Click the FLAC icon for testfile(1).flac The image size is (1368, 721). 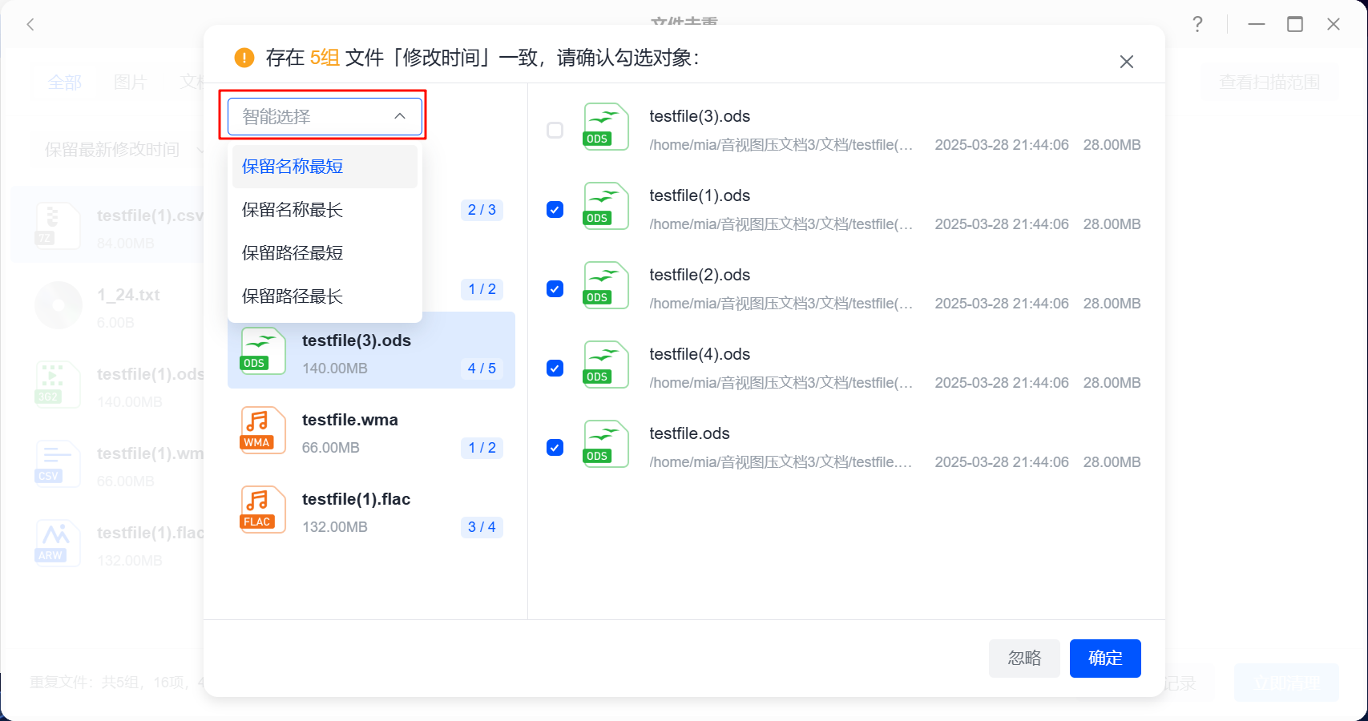tap(262, 510)
